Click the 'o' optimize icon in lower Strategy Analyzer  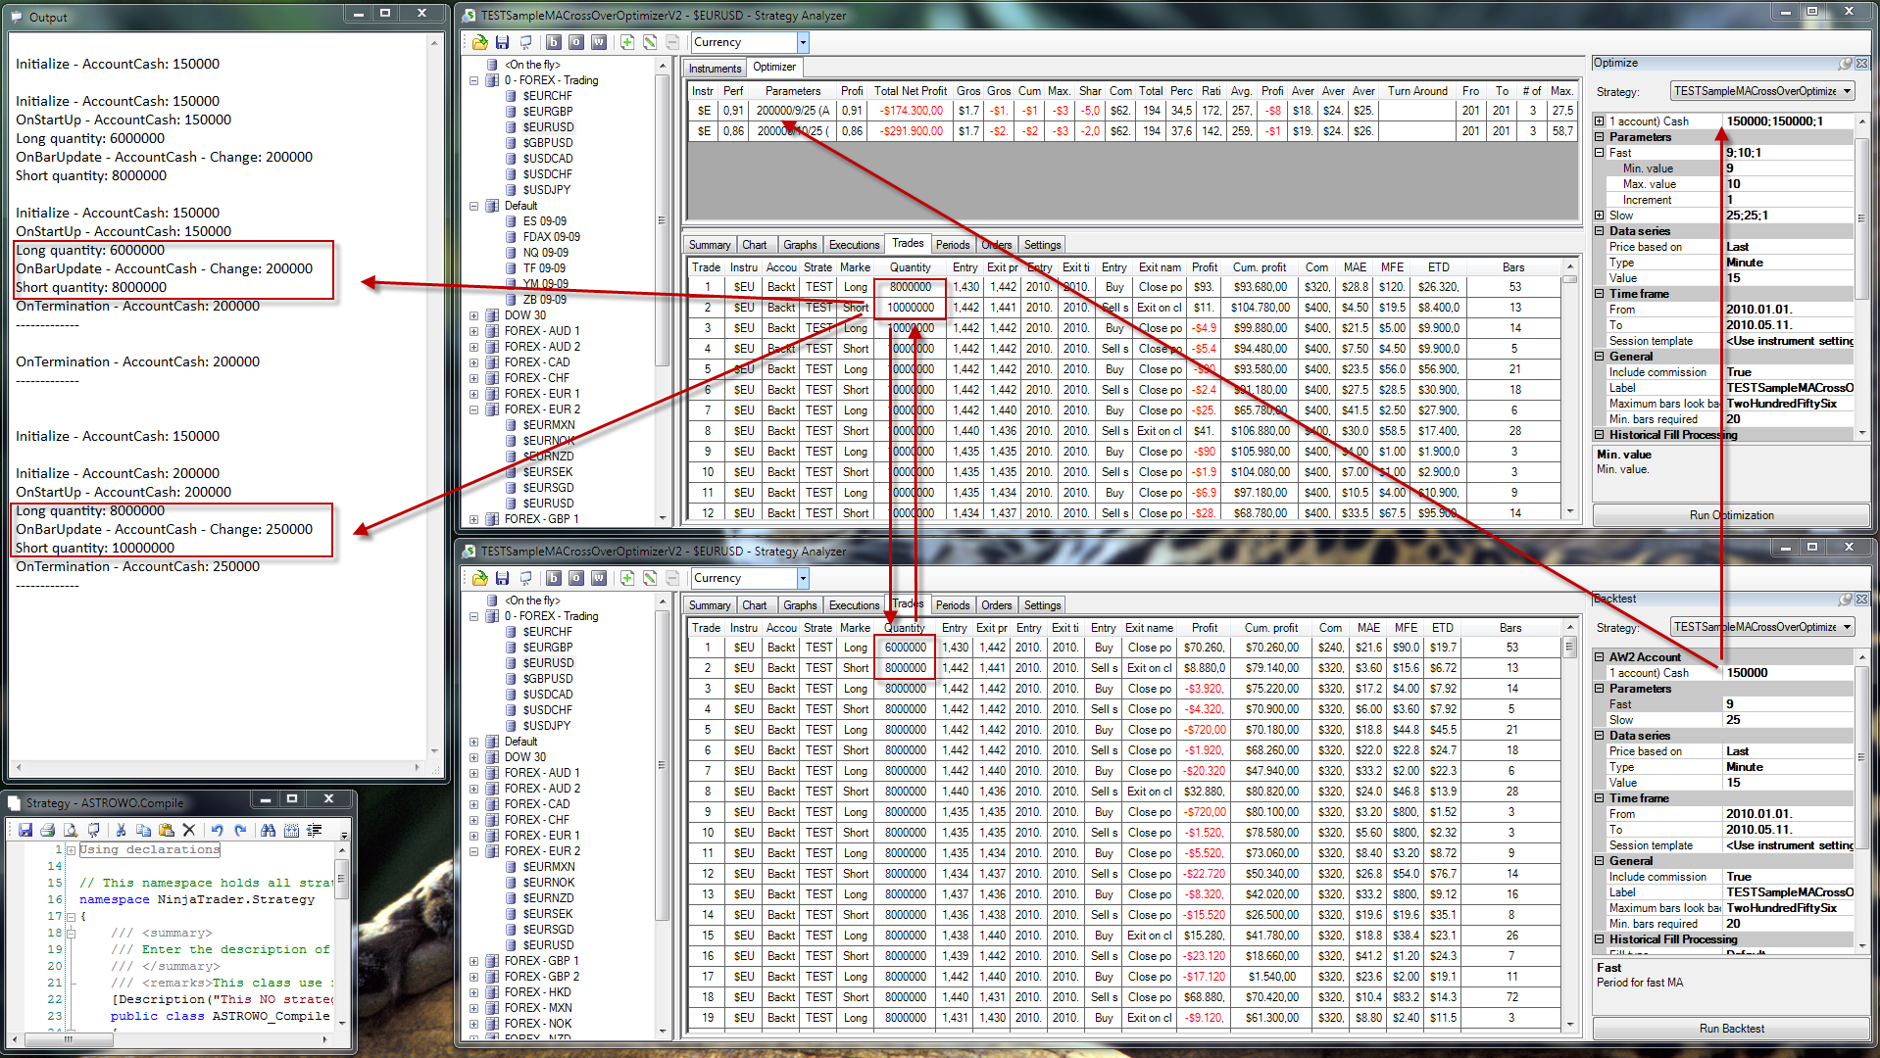click(576, 578)
